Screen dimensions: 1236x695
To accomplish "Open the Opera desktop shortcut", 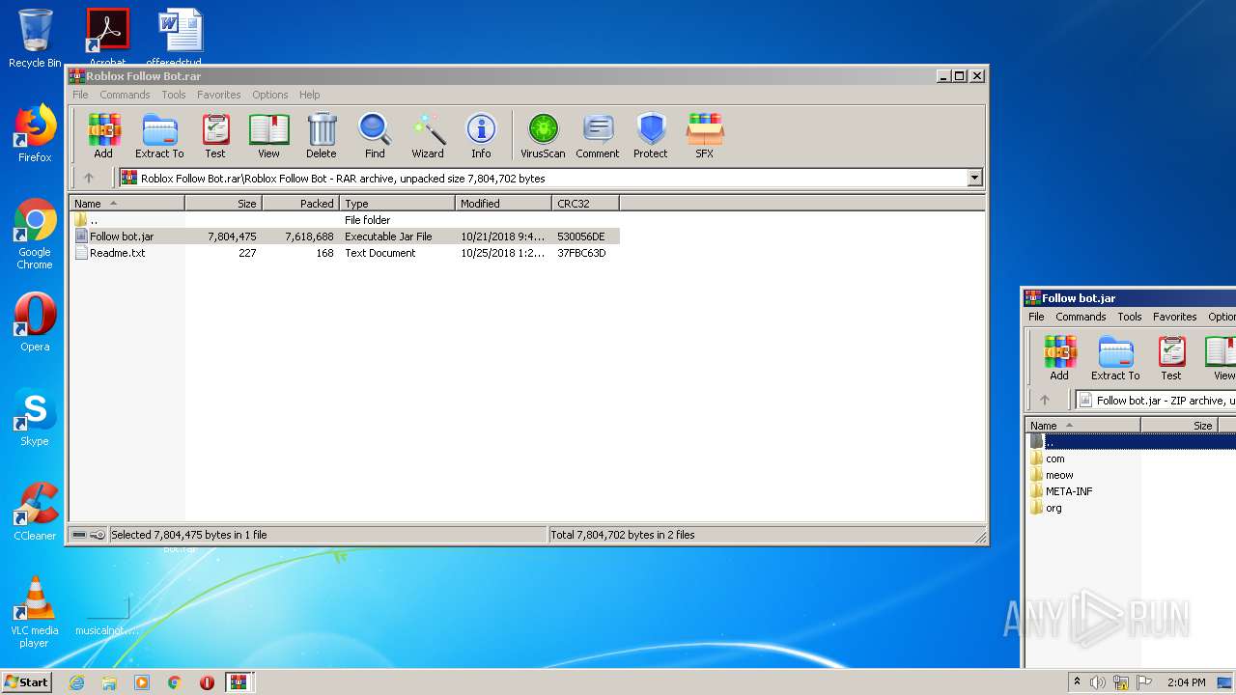I will click(x=35, y=322).
